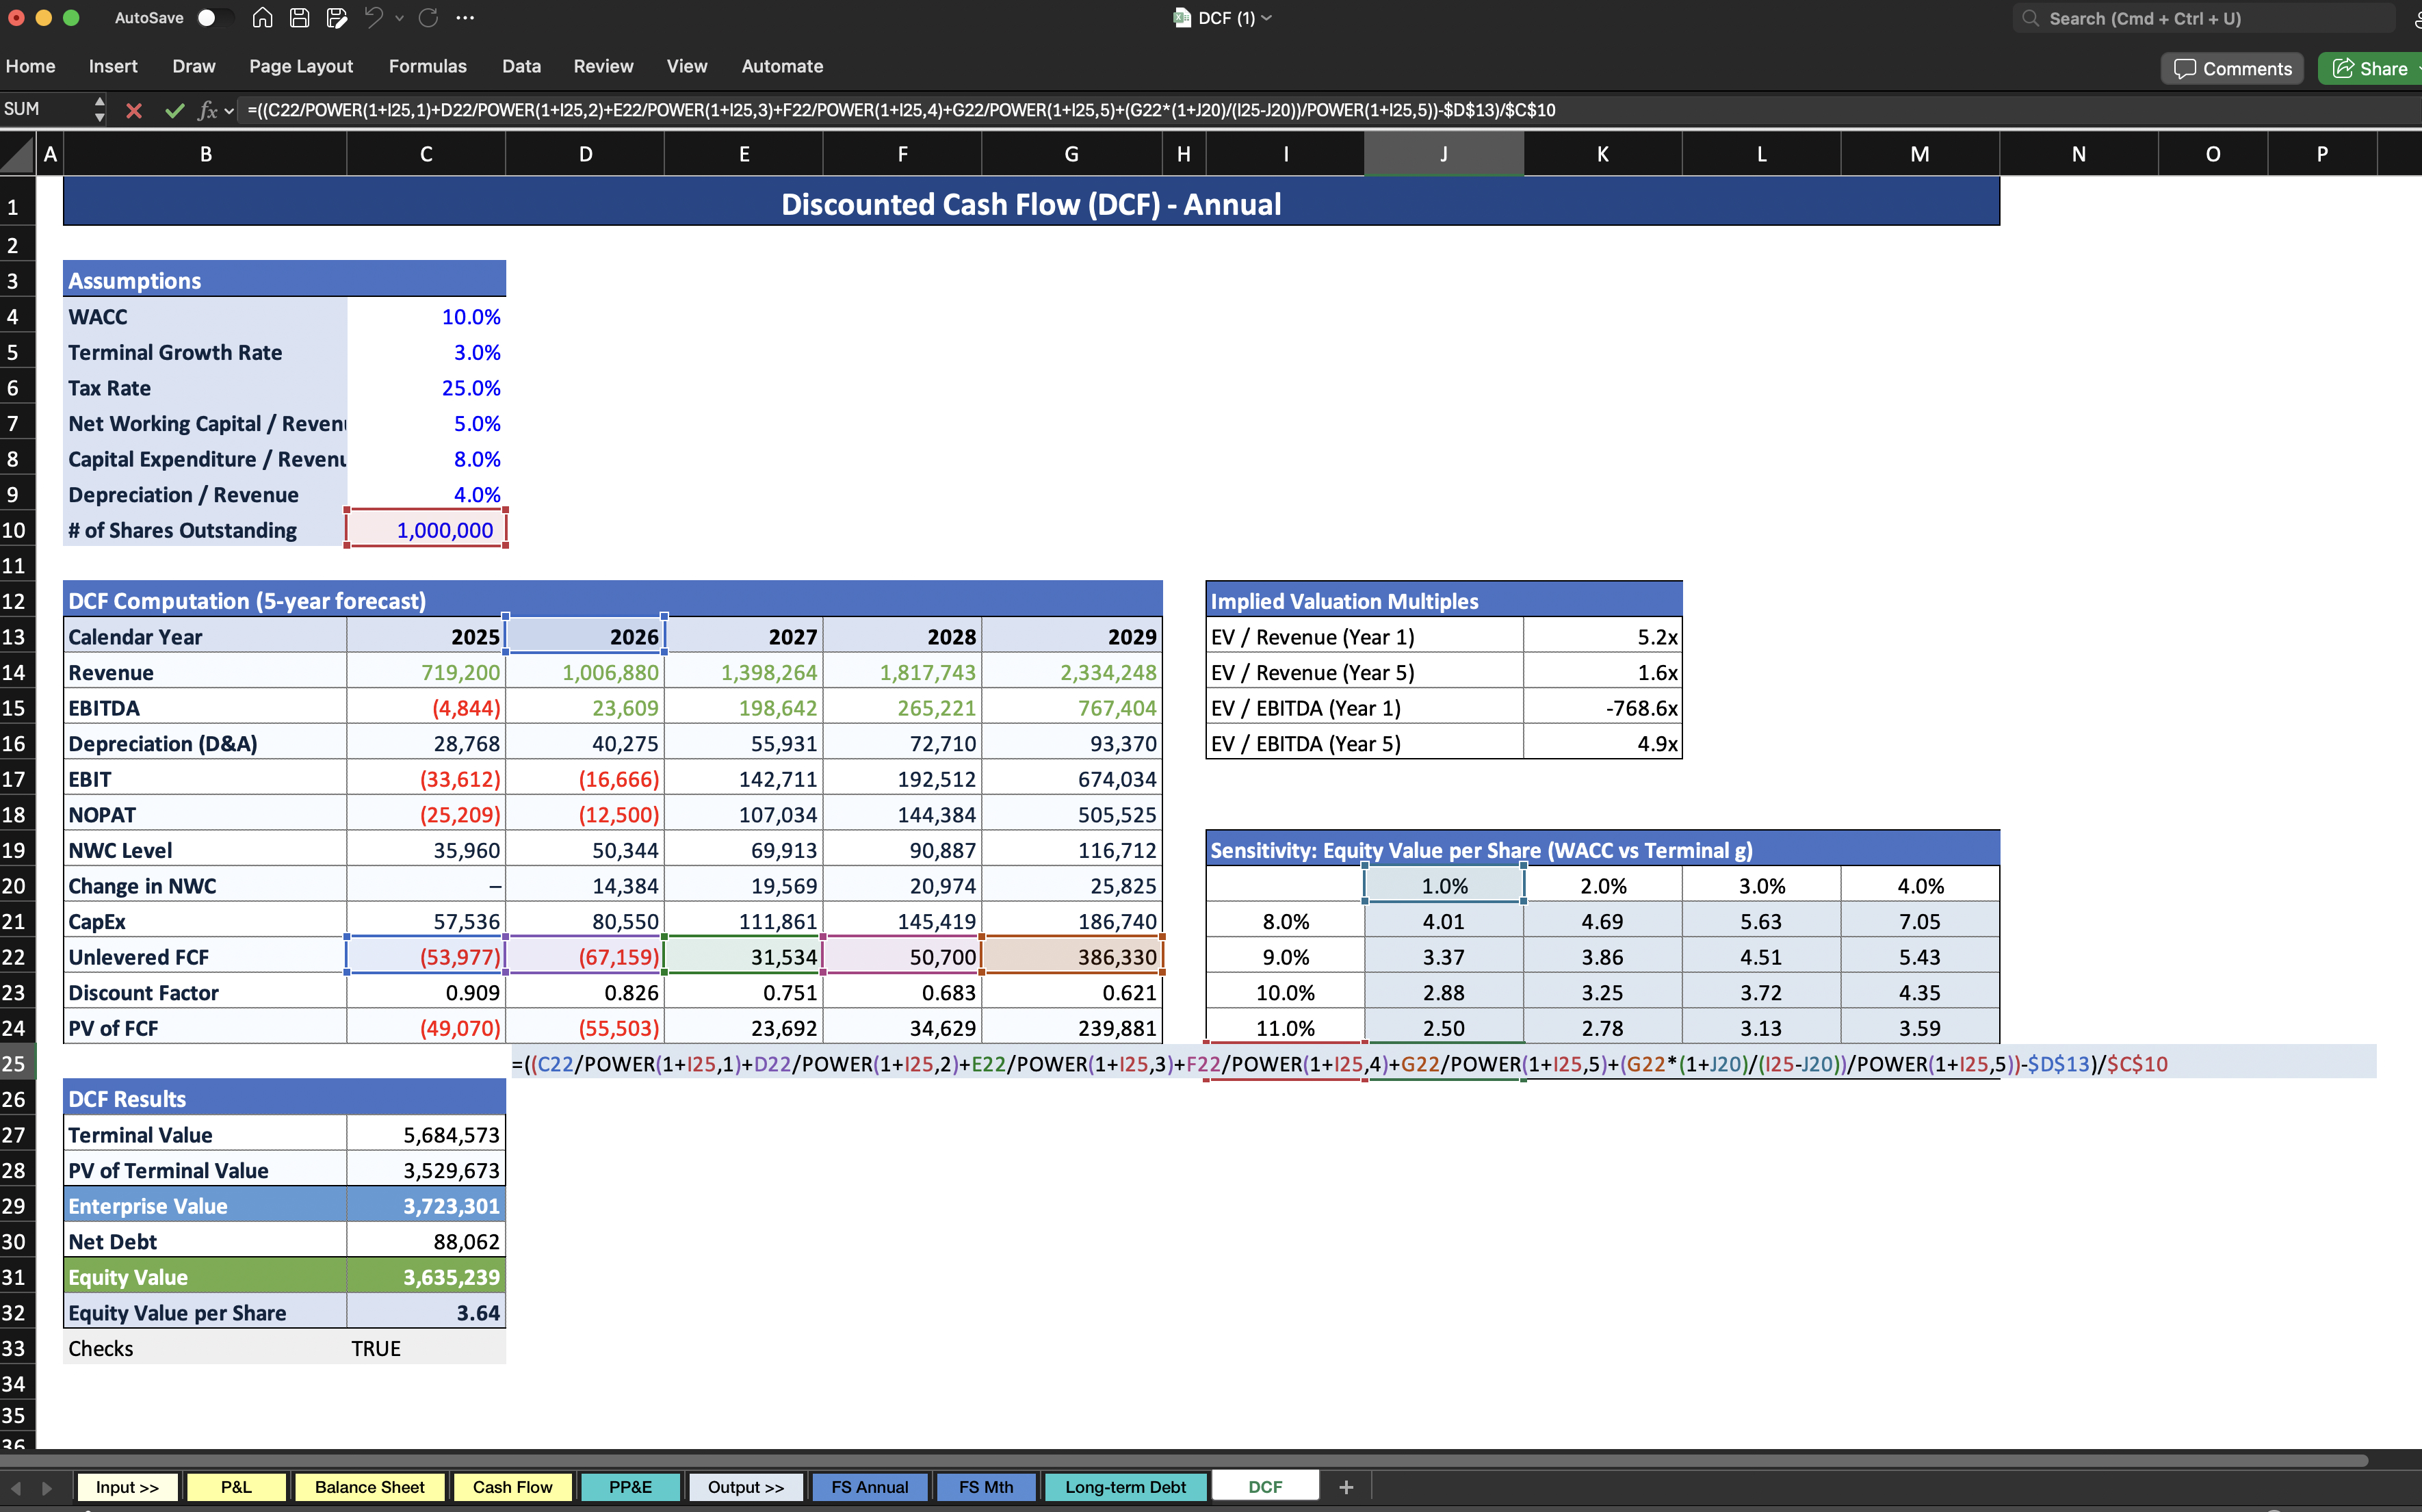Viewport: 2422px width, 1512px height.
Task: Click the green Share button
Action: [2370, 68]
